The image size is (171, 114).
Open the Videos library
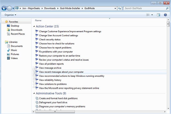tap(14, 58)
